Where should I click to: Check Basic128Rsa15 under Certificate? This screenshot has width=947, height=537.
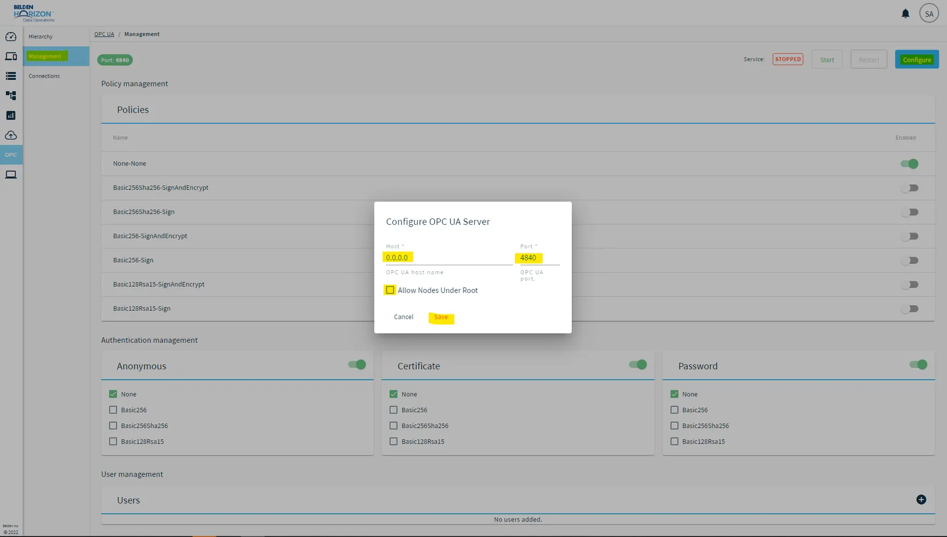tap(394, 442)
